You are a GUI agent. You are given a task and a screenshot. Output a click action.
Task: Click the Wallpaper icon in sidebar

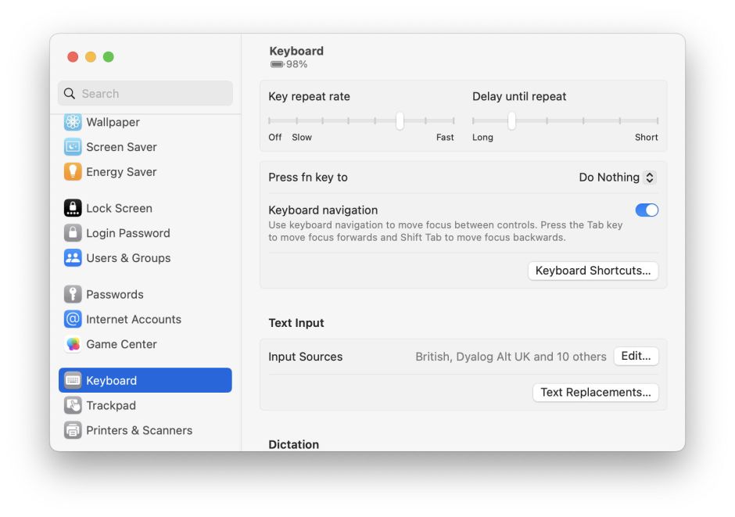point(73,122)
